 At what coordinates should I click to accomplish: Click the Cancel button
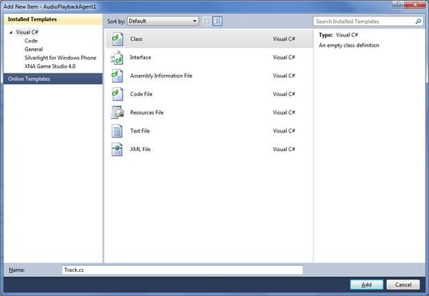coord(403,284)
